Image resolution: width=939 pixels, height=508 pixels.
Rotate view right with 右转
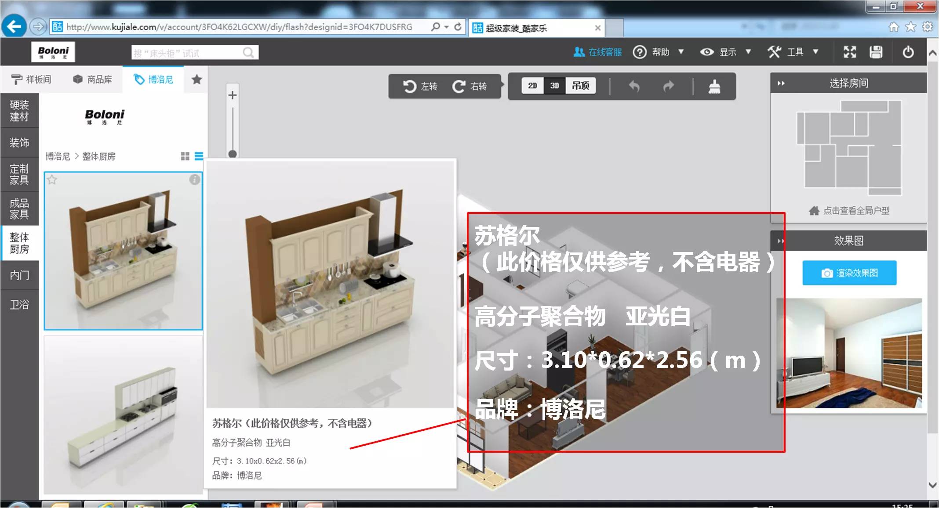[469, 86]
